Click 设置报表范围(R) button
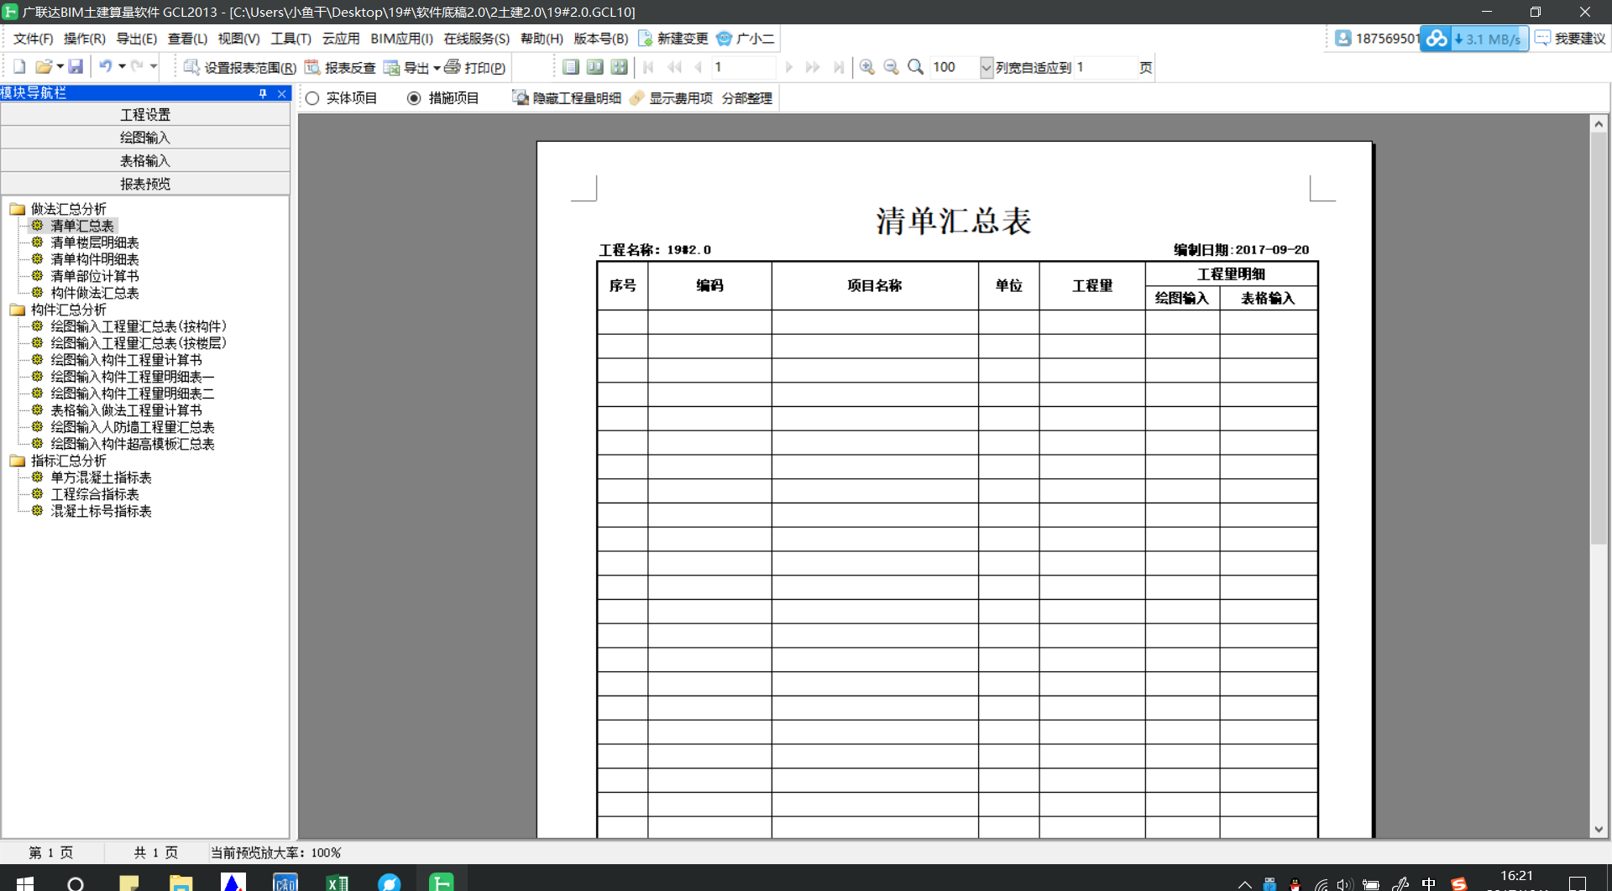 pyautogui.click(x=240, y=67)
